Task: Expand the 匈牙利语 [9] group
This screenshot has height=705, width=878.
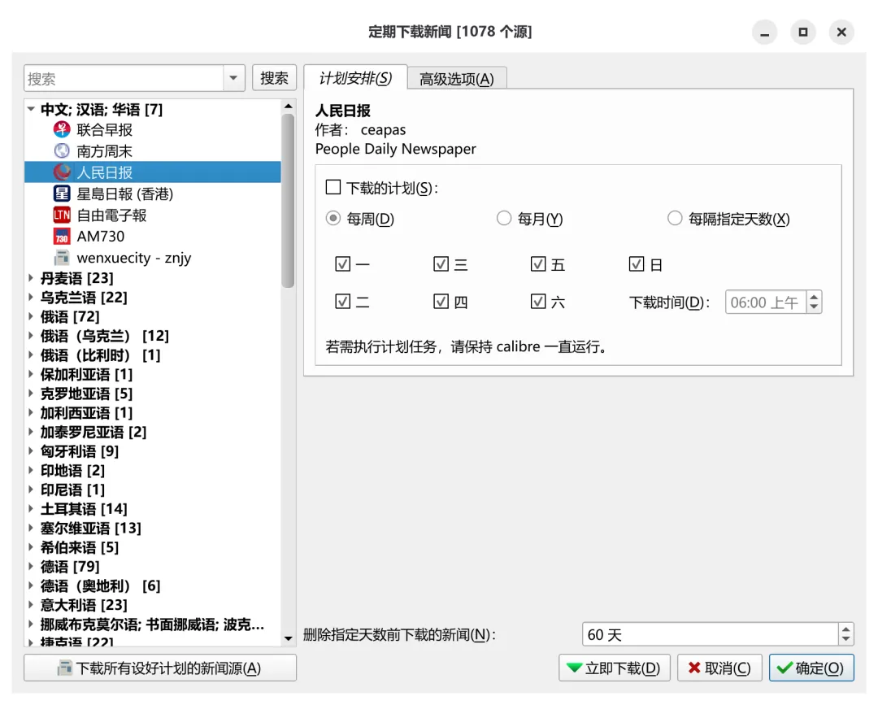Action: click(32, 450)
